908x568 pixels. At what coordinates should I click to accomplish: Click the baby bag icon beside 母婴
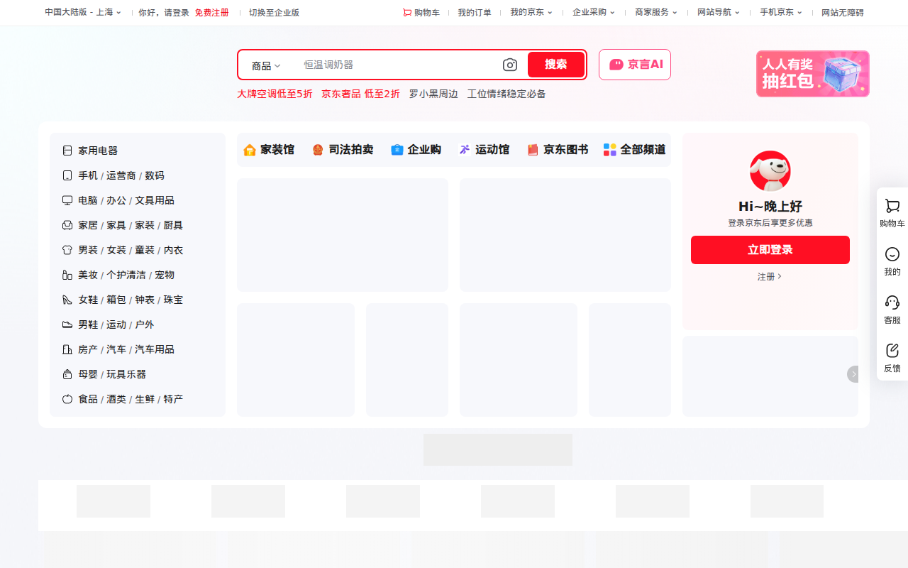coord(67,374)
